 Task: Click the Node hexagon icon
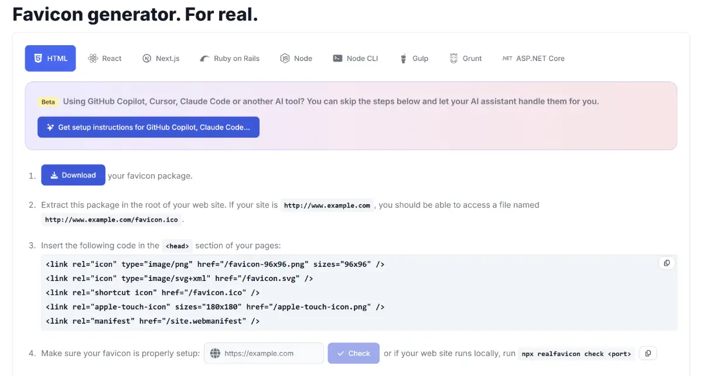tap(285, 59)
